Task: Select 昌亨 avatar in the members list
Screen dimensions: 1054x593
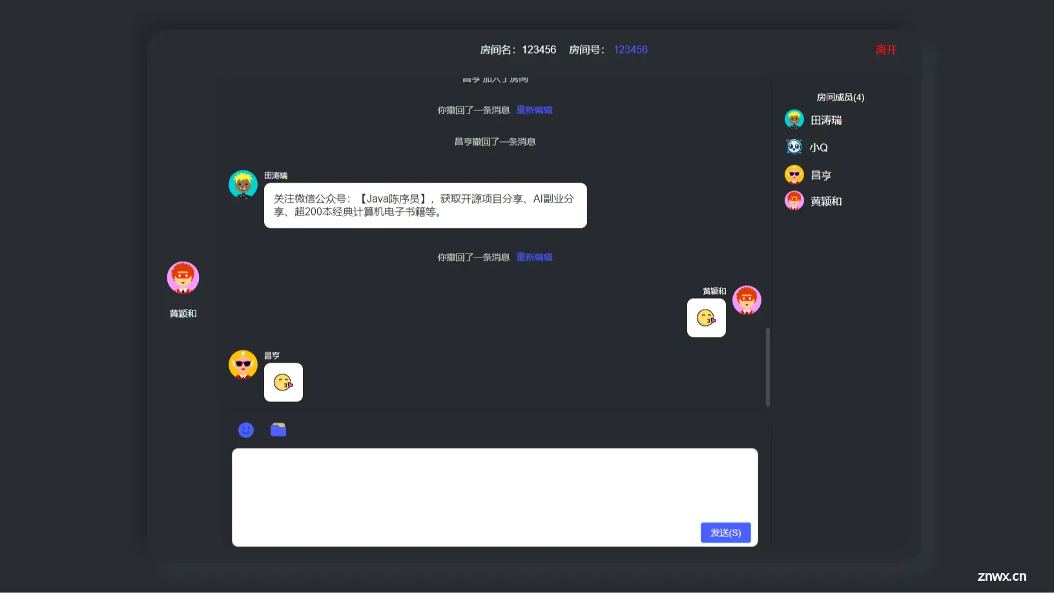Action: [794, 174]
